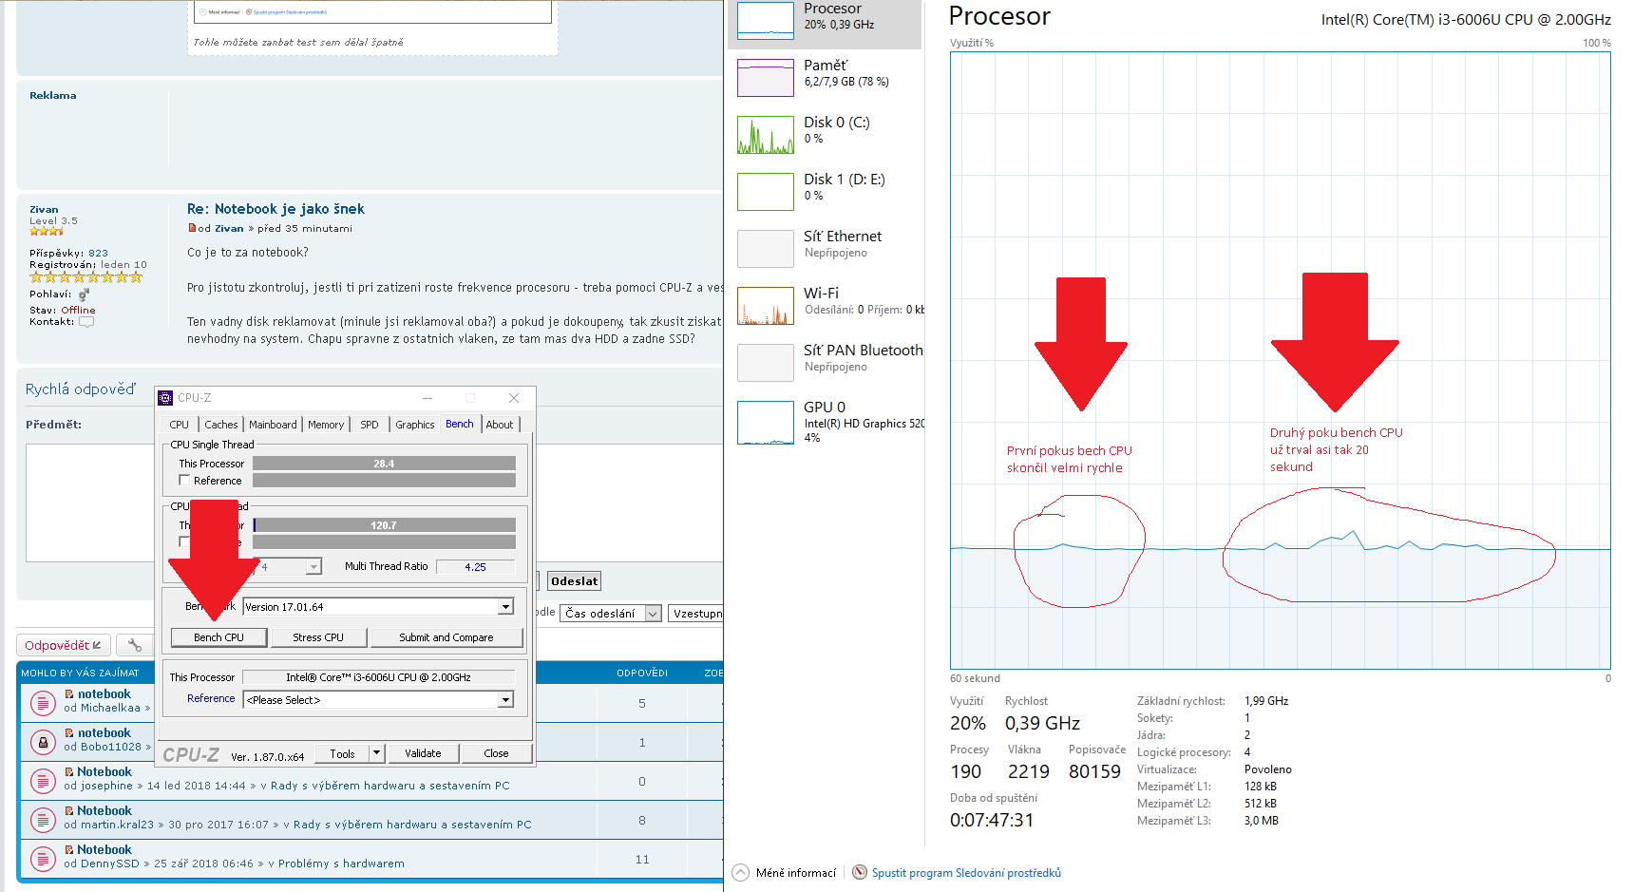Click the Validate button in CPU-Z

tap(423, 753)
